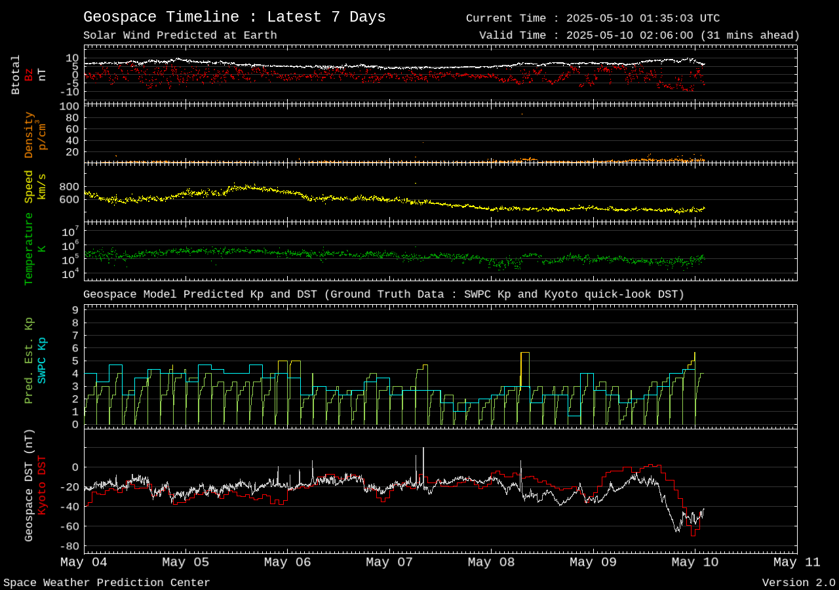Screen dimensions: 839x590
Task: Click the cyan SWPC Kp axis label
Action: [42, 360]
